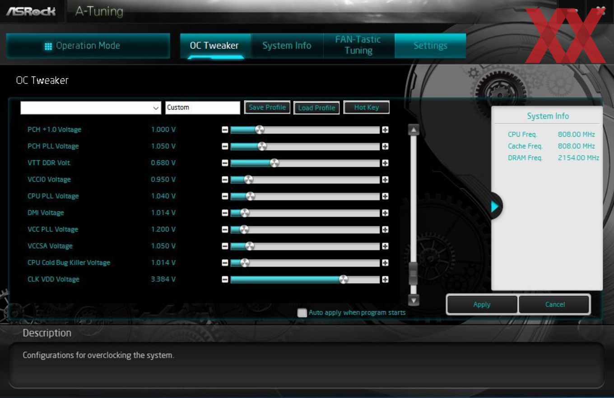This screenshot has width=614, height=398.
Task: Click the DRAM Freq. 2154.00 MHz value
Action: click(x=578, y=158)
